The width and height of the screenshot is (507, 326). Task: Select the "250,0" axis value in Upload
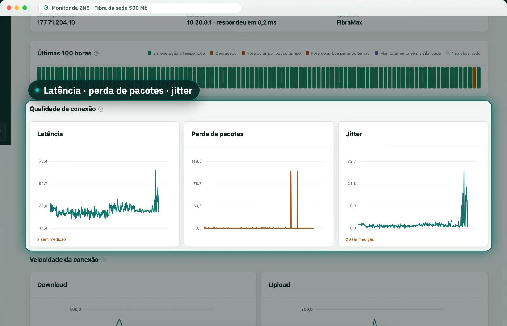pos(307,309)
